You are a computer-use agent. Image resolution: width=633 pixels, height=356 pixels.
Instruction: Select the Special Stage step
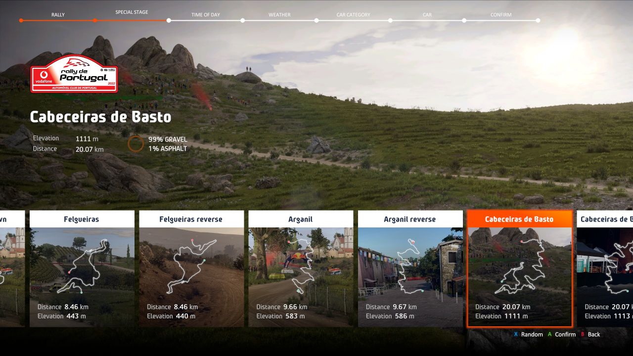pyautogui.click(x=94, y=20)
